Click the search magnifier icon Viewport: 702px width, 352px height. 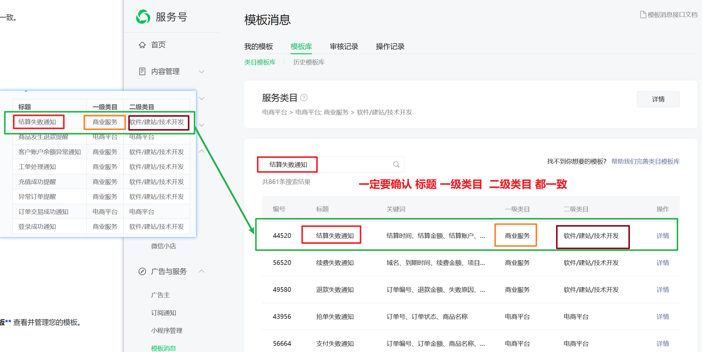[396, 164]
